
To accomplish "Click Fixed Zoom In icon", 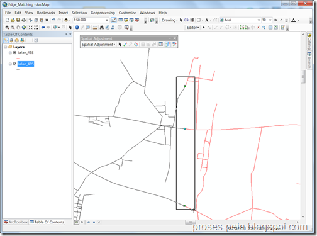I will pos(30,27).
